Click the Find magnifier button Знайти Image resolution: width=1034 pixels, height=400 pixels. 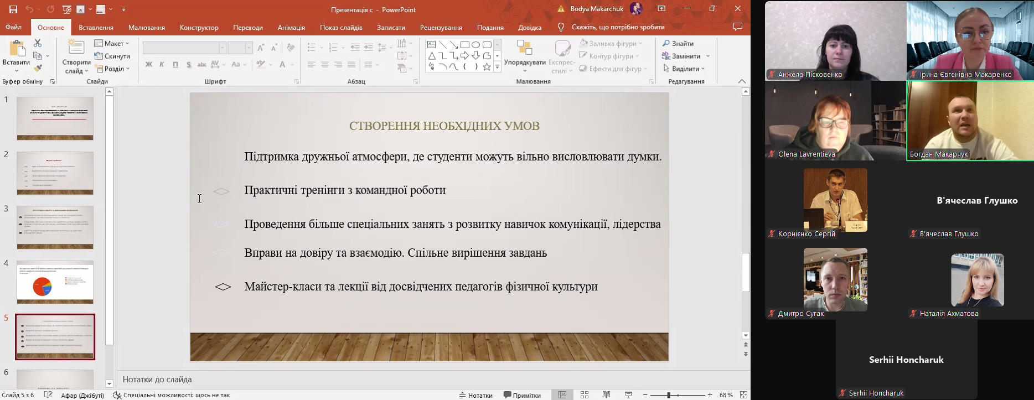(678, 43)
